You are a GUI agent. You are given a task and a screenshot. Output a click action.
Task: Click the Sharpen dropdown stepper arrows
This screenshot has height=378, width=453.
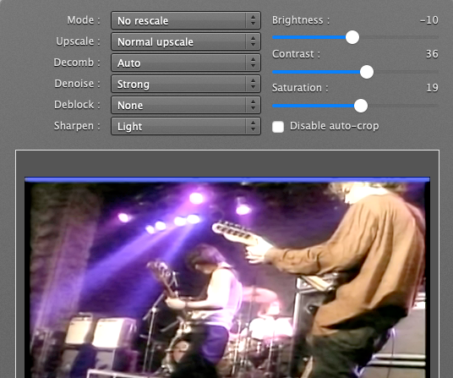click(x=253, y=126)
